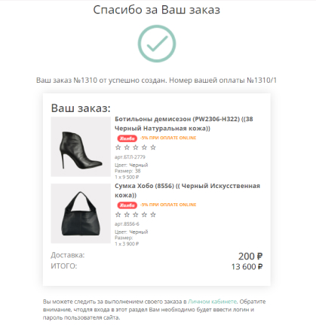Open the Сумка Хобо (8556) product title

(x=187, y=190)
